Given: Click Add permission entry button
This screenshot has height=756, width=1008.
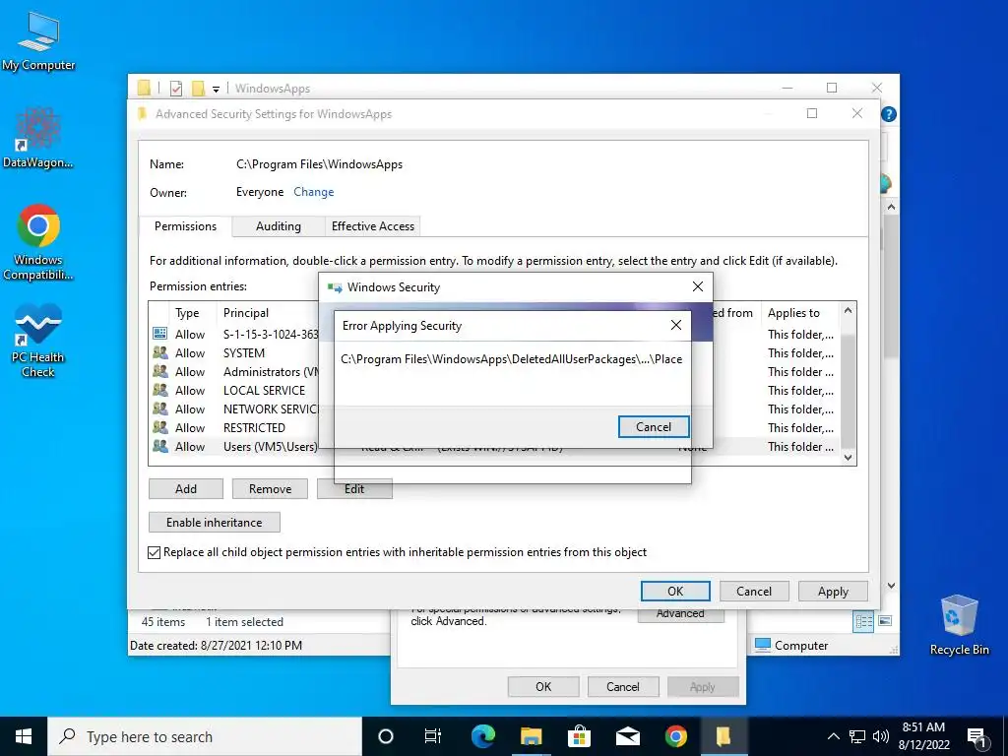Looking at the screenshot, I should [186, 488].
